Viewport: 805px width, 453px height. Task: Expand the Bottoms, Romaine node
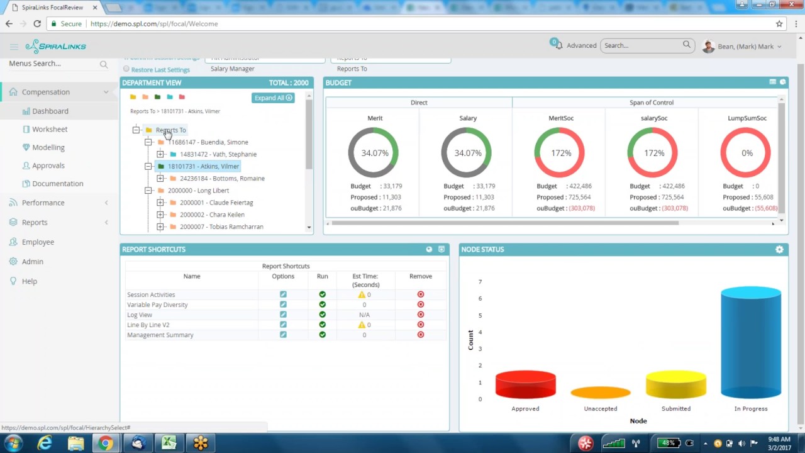160,179
